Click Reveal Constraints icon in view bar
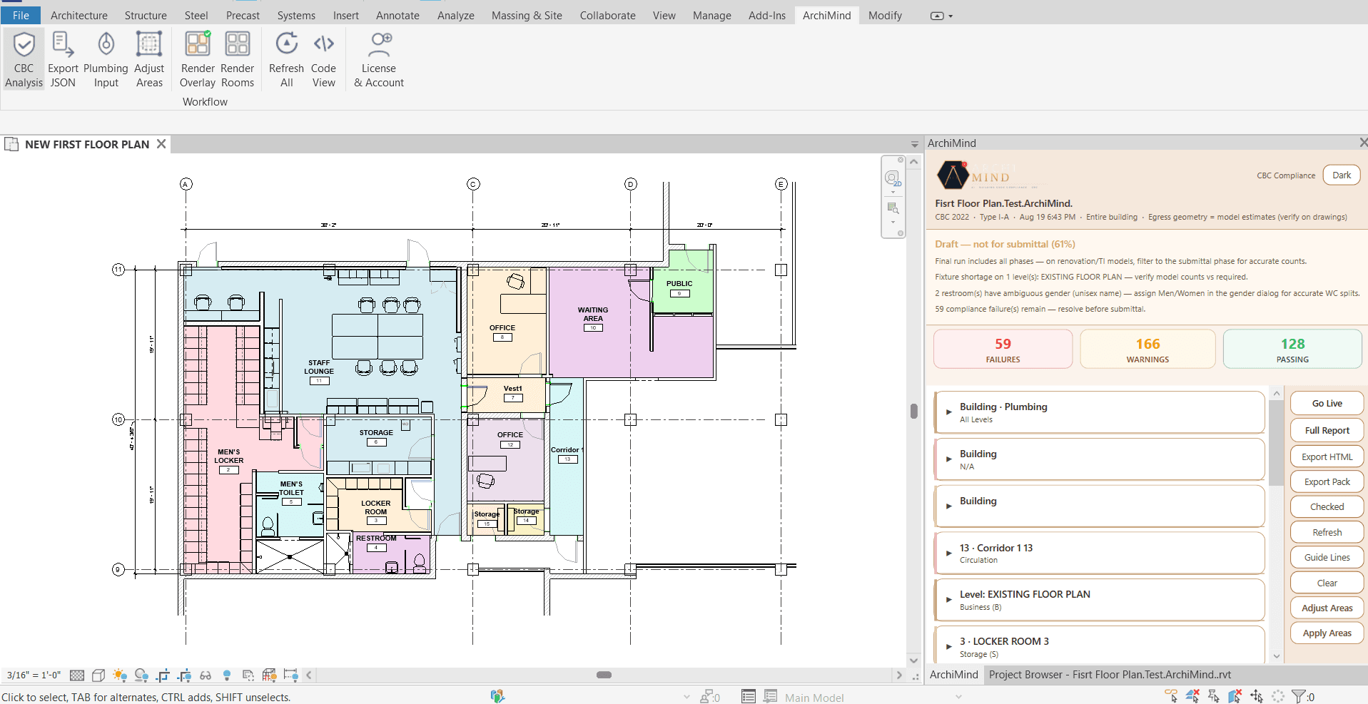Viewport: 1368px width, 704px height. click(290, 675)
